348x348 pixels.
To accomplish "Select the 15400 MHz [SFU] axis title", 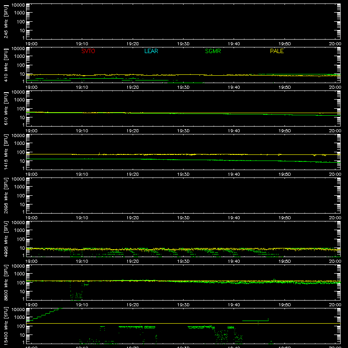I will coord(6,326).
